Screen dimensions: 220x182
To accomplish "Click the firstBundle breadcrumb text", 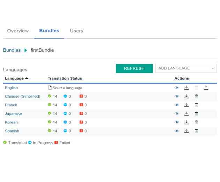I will [x=42, y=50].
